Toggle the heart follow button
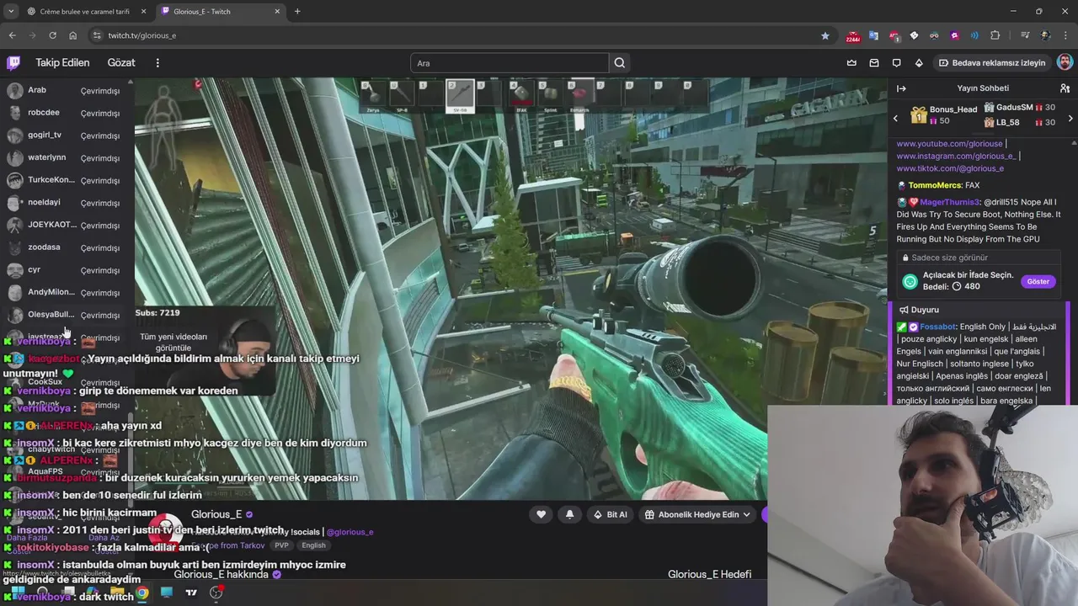Screen dimensions: 1078x606 pos(541,514)
